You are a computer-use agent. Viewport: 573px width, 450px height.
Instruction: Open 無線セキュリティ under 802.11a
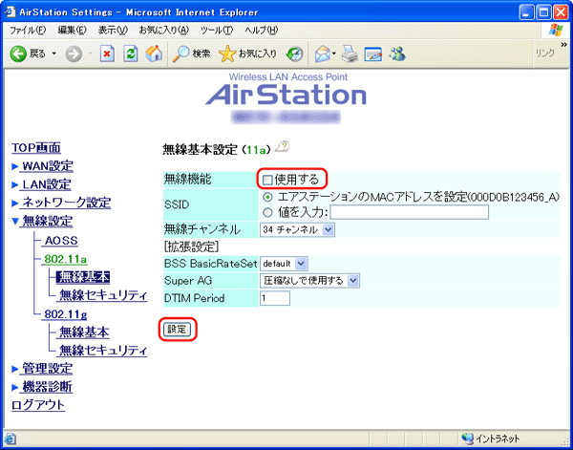click(x=103, y=296)
